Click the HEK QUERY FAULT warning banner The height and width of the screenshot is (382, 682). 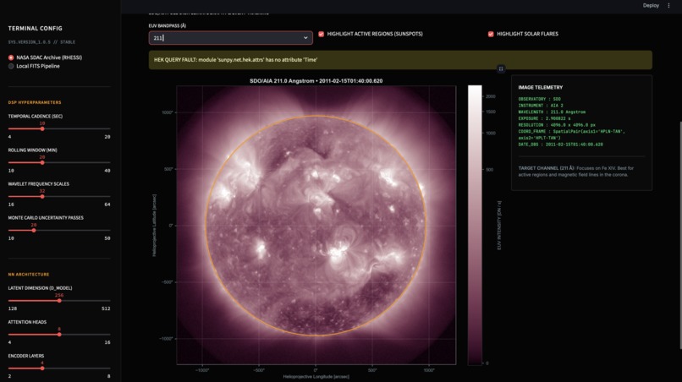click(400, 60)
